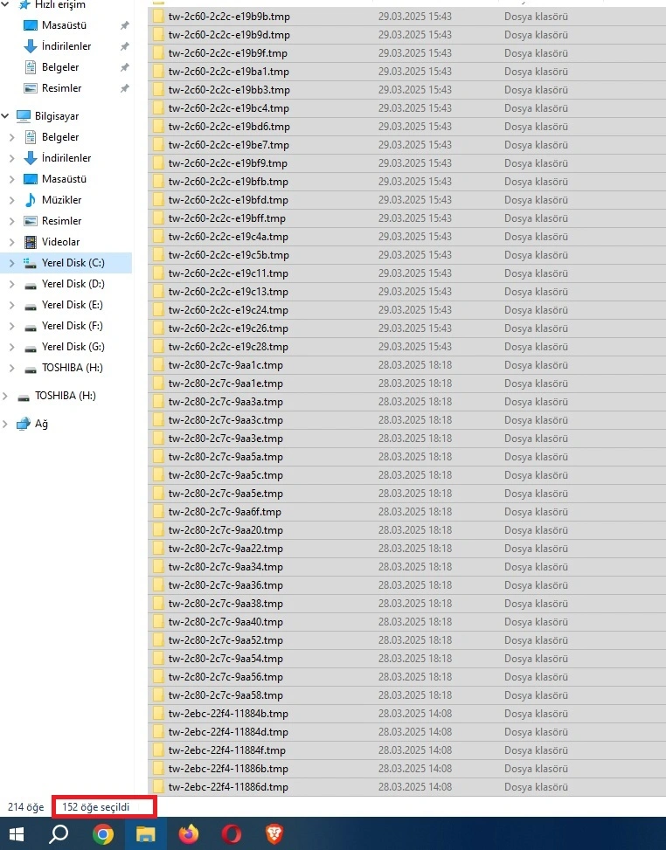Select folder tw-2c80-2c7c-9aa58.tmp

coord(225,695)
